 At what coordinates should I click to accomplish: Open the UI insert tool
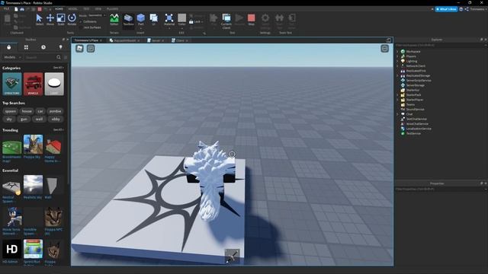coord(154,20)
